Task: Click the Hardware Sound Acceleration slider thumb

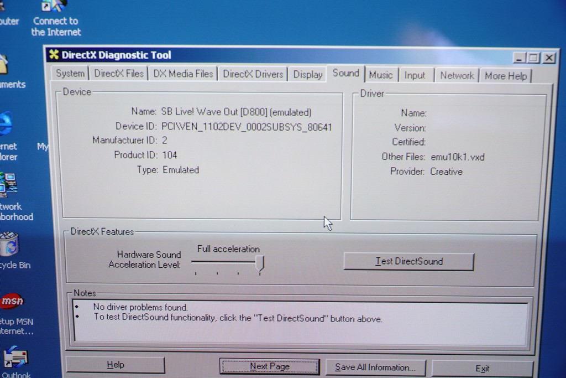Action: point(260,264)
